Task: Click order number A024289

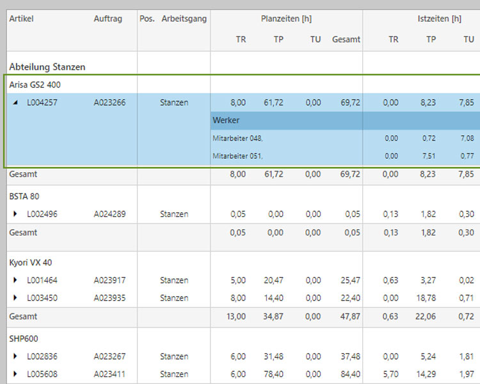Action: tap(109, 214)
